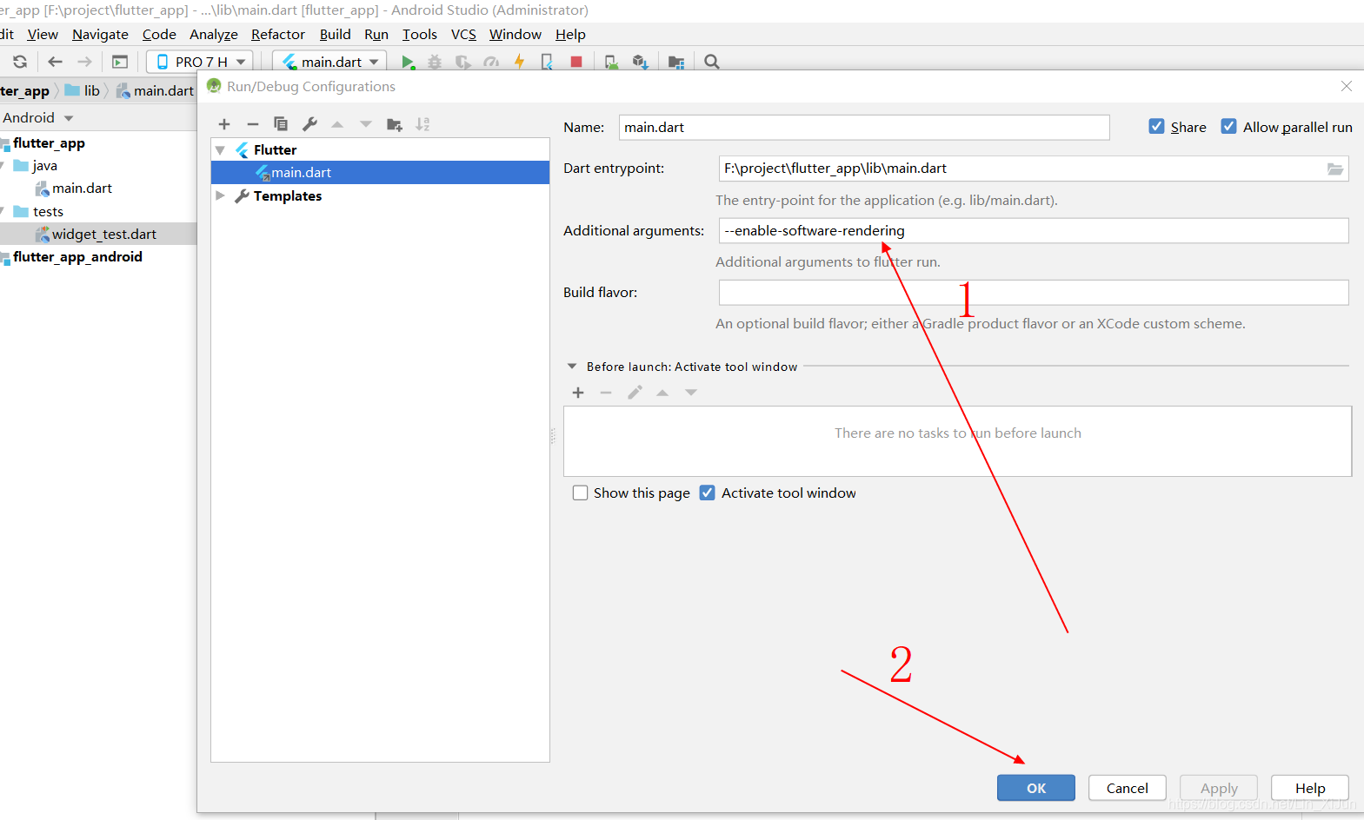Image resolution: width=1364 pixels, height=820 pixels.
Task: Open the Run menu
Action: pos(376,35)
